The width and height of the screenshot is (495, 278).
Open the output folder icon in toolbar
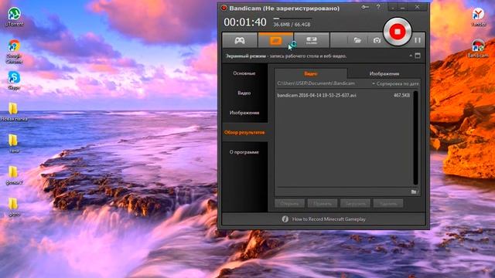click(357, 40)
